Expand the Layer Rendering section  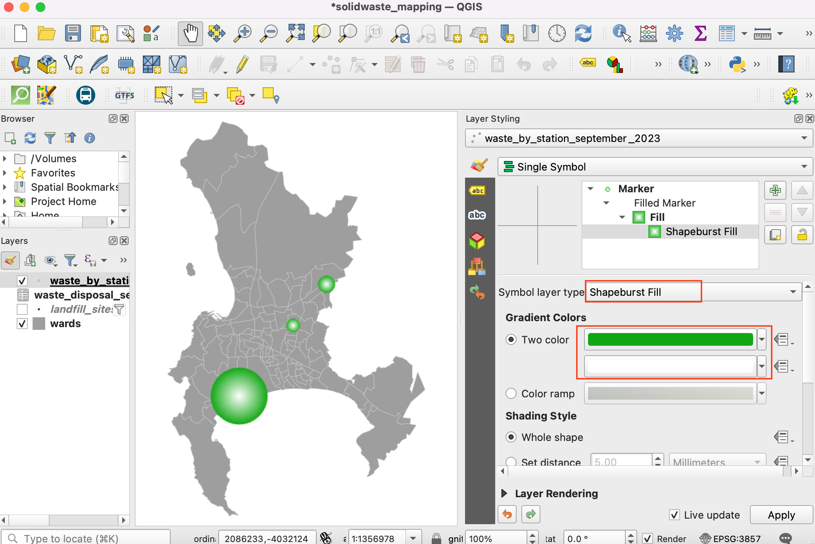(504, 493)
